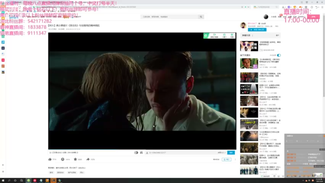Click the first video tag chip
The image size is (325, 183).
(52, 172)
